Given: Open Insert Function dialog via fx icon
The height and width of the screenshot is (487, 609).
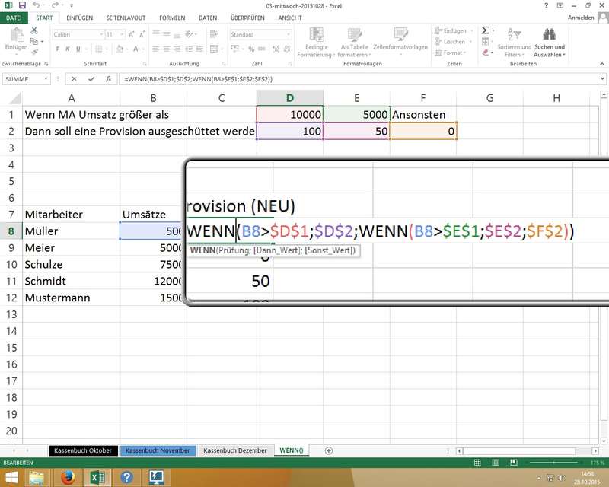Looking at the screenshot, I should [107, 79].
